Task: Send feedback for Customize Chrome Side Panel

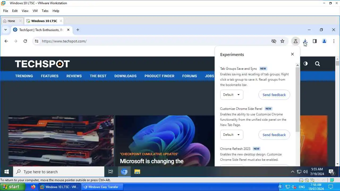Action: (x=274, y=135)
